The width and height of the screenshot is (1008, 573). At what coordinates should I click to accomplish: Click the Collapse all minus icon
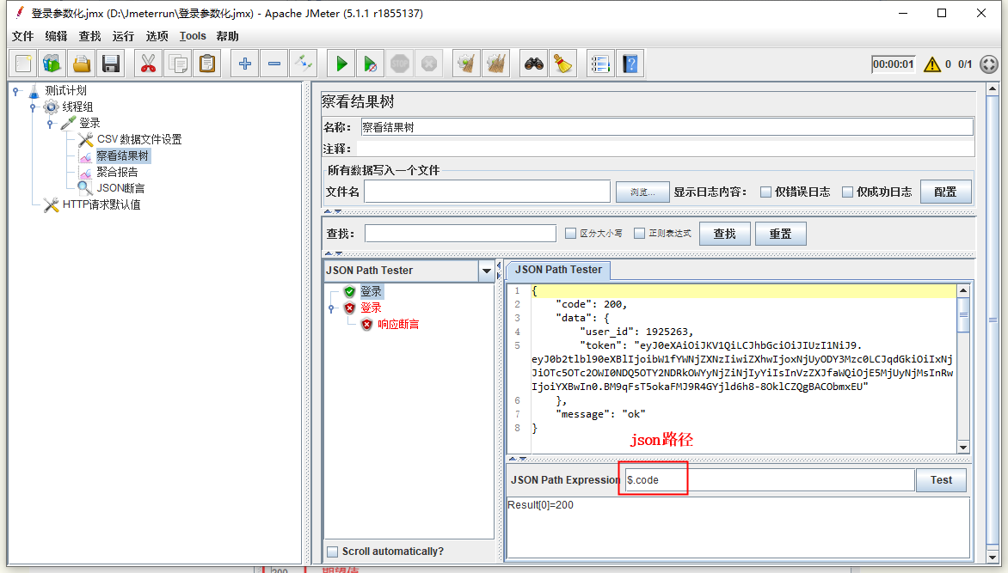point(274,64)
